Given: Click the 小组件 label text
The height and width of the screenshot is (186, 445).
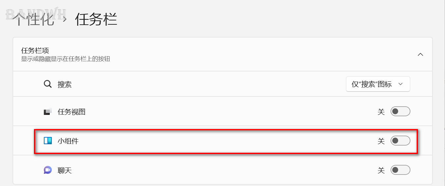Looking at the screenshot, I should pyautogui.click(x=68, y=141).
